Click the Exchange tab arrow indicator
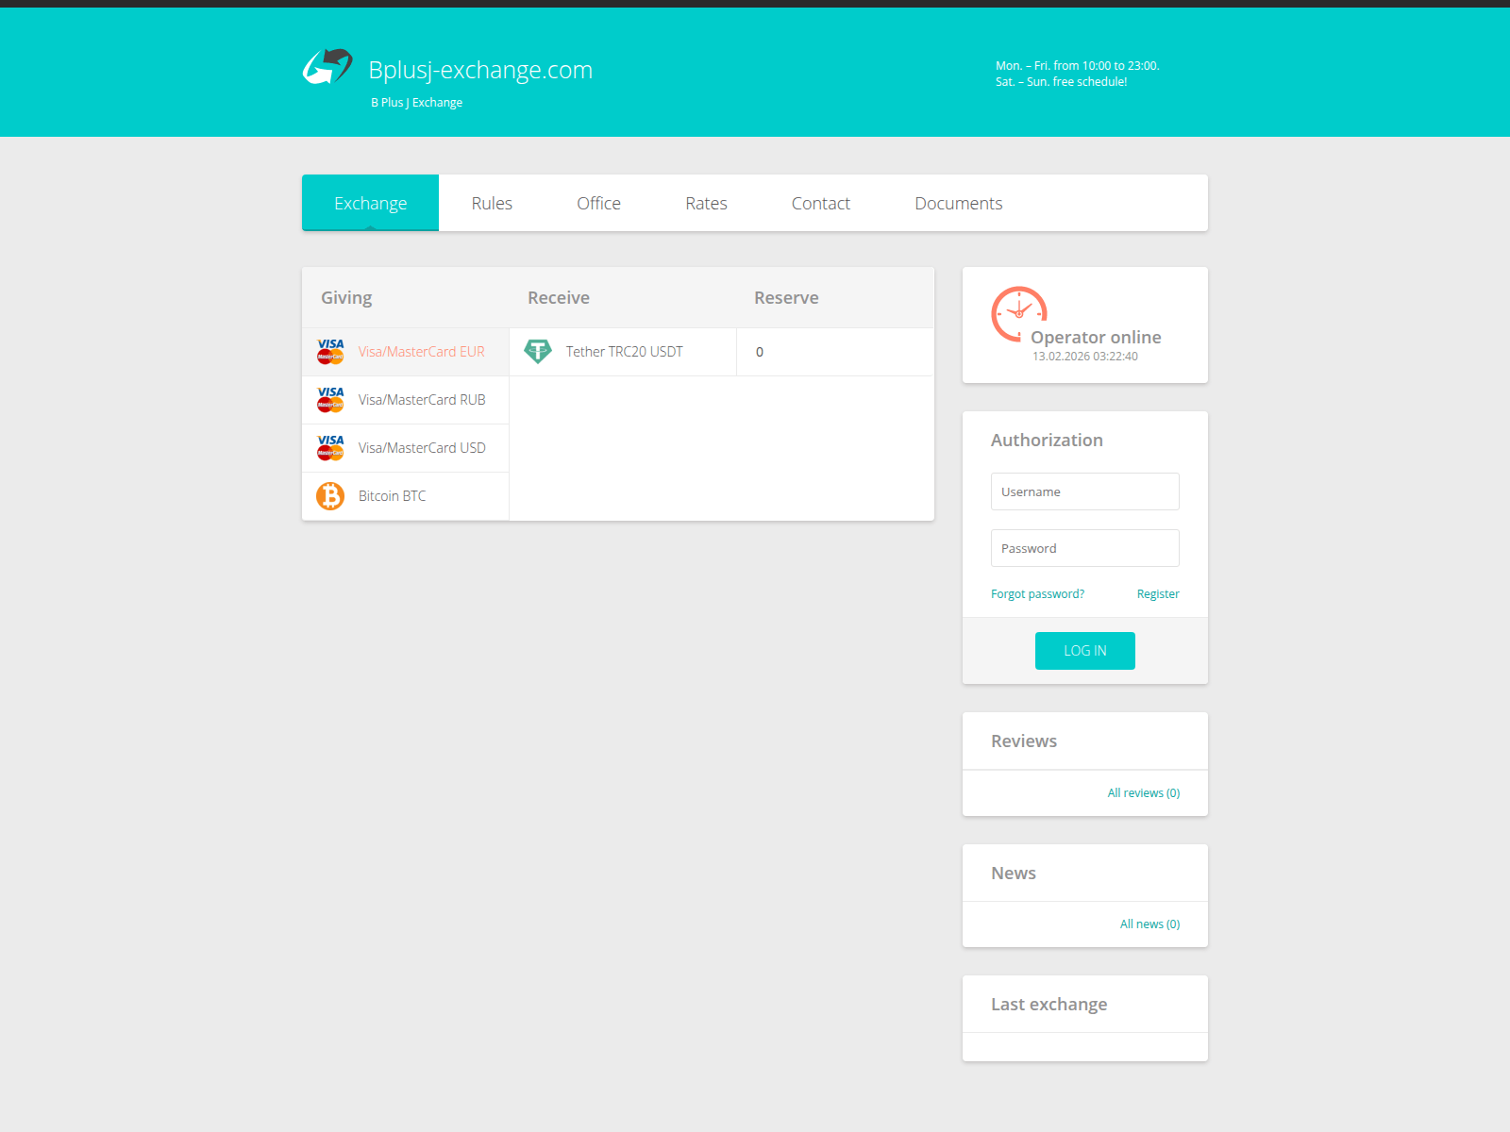Viewport: 1510px width, 1132px height. click(370, 229)
